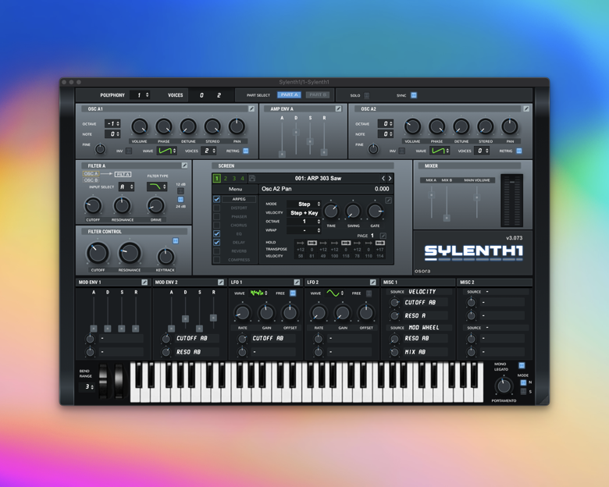Click the MOD ENV 2 edit pencil icon

pos(221,283)
